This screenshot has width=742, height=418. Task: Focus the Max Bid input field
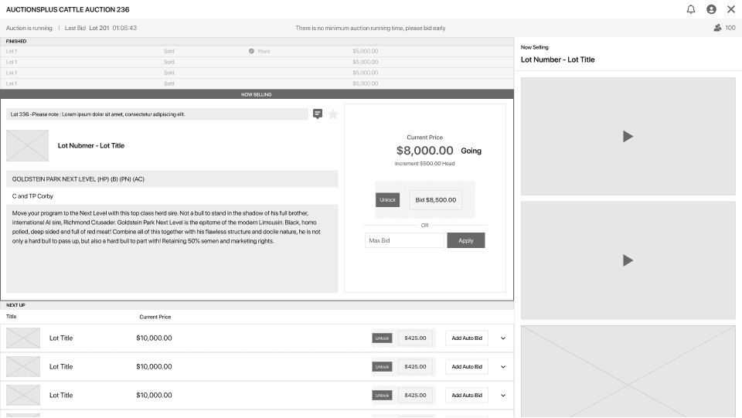click(404, 240)
